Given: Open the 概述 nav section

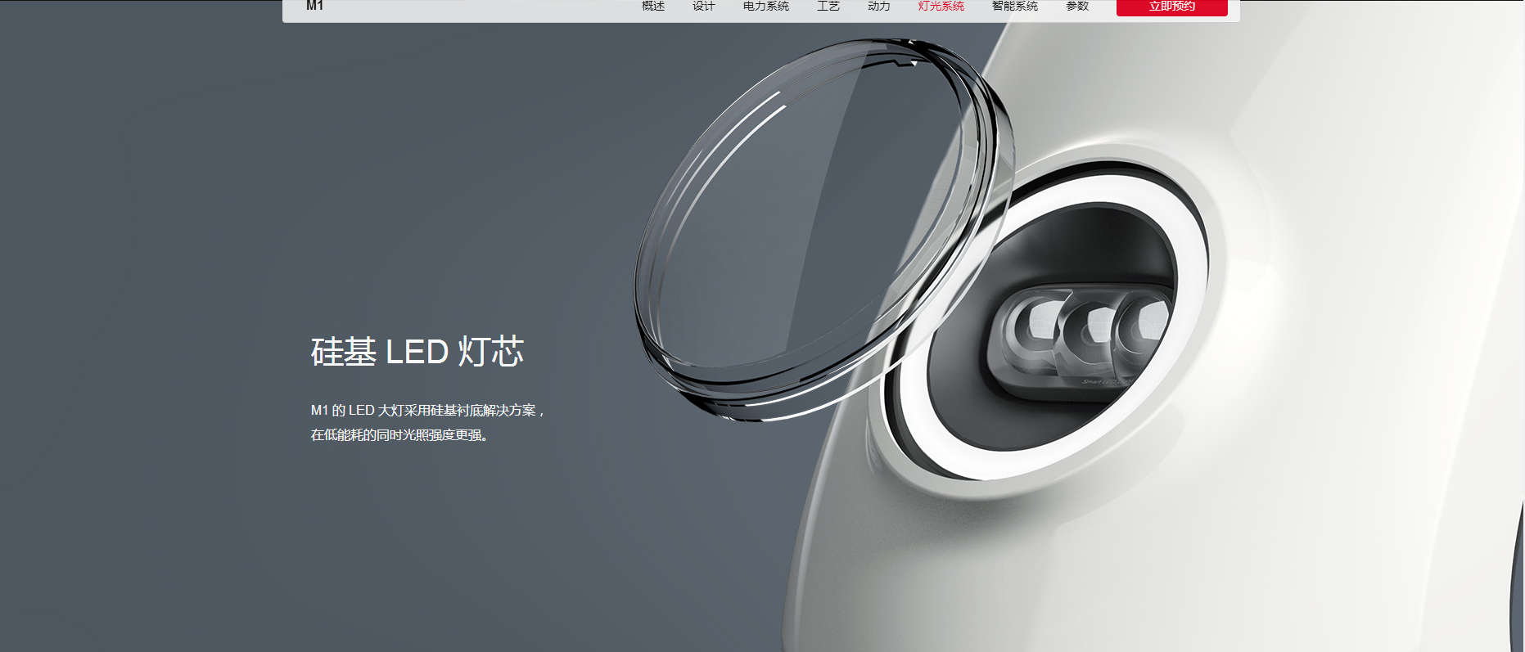Looking at the screenshot, I should (x=653, y=6).
